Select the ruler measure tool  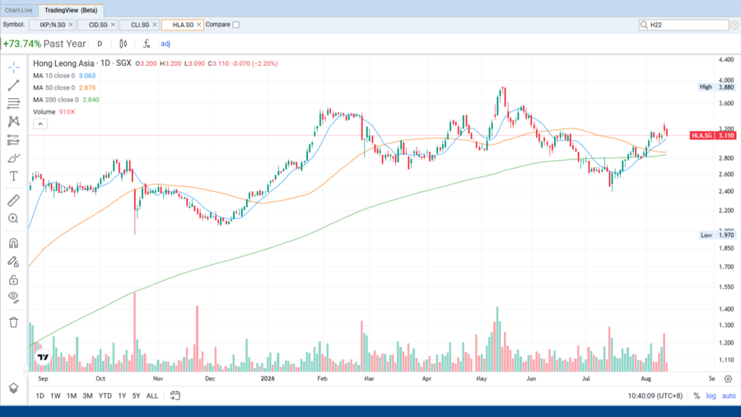tap(14, 200)
